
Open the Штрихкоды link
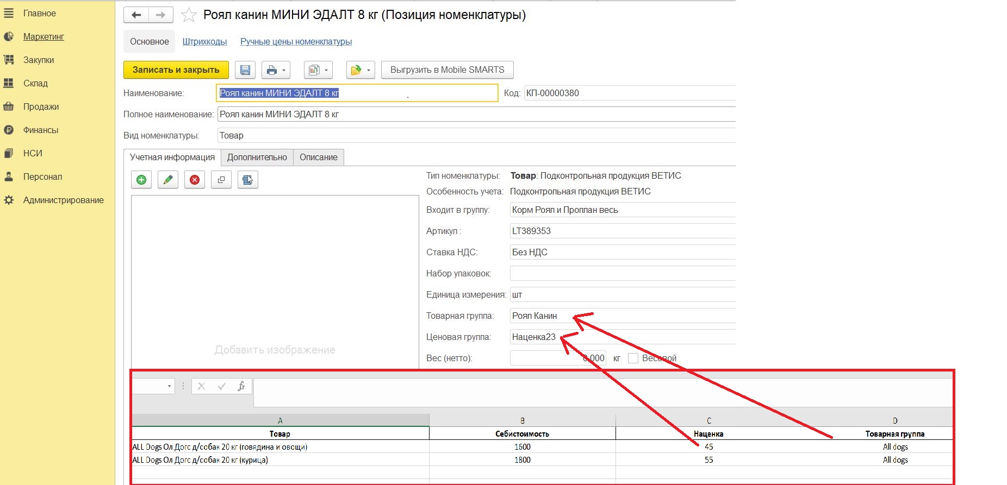click(x=204, y=42)
